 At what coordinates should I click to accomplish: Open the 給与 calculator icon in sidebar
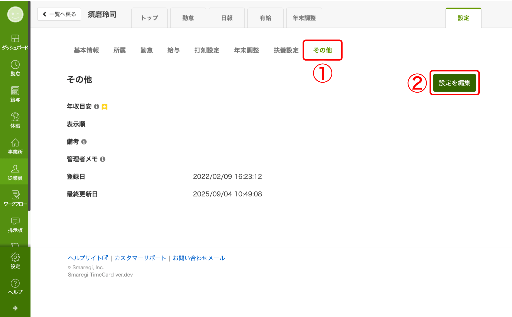point(15,91)
